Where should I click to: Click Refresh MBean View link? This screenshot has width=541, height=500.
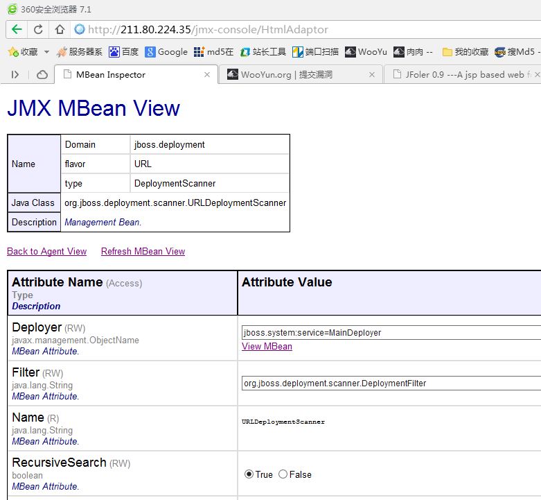(143, 251)
